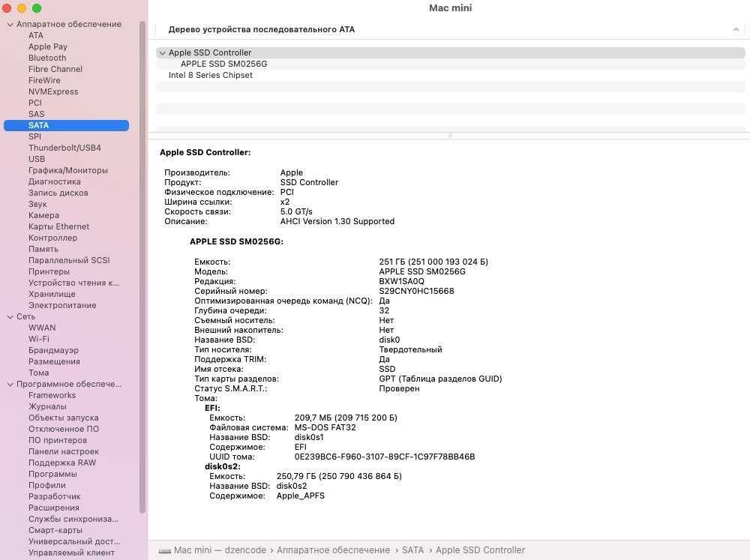Select Объекты запуска sidebar entry

pos(64,418)
